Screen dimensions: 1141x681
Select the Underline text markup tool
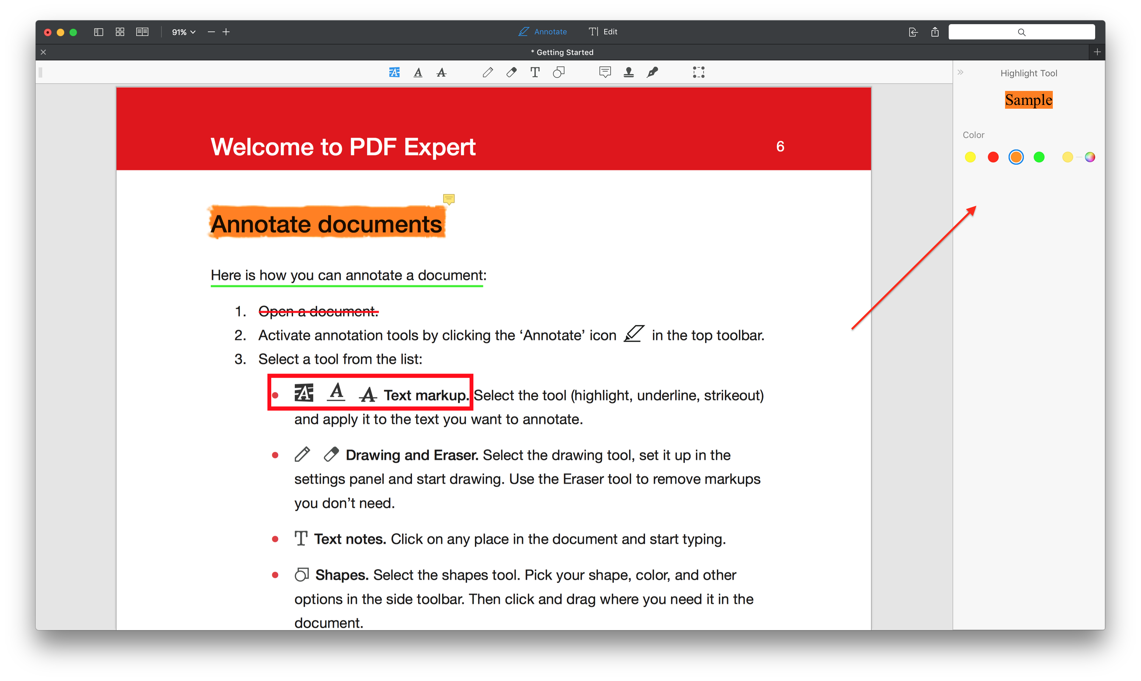tap(418, 73)
